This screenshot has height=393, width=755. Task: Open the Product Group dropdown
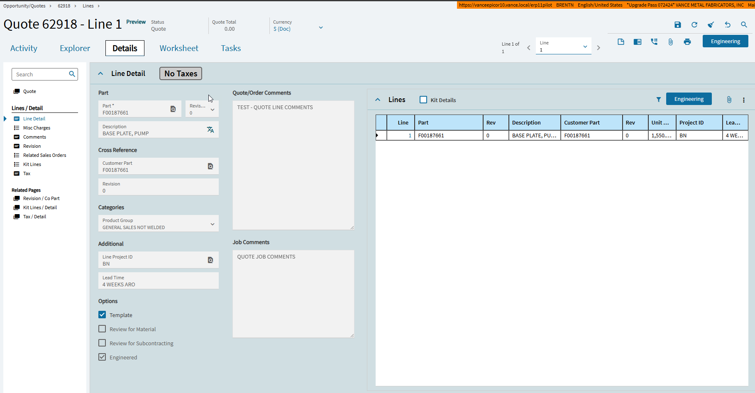tap(213, 224)
